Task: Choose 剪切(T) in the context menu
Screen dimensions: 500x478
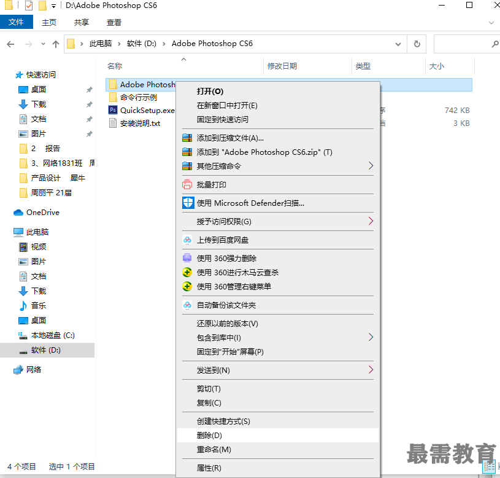Action: click(x=278, y=388)
